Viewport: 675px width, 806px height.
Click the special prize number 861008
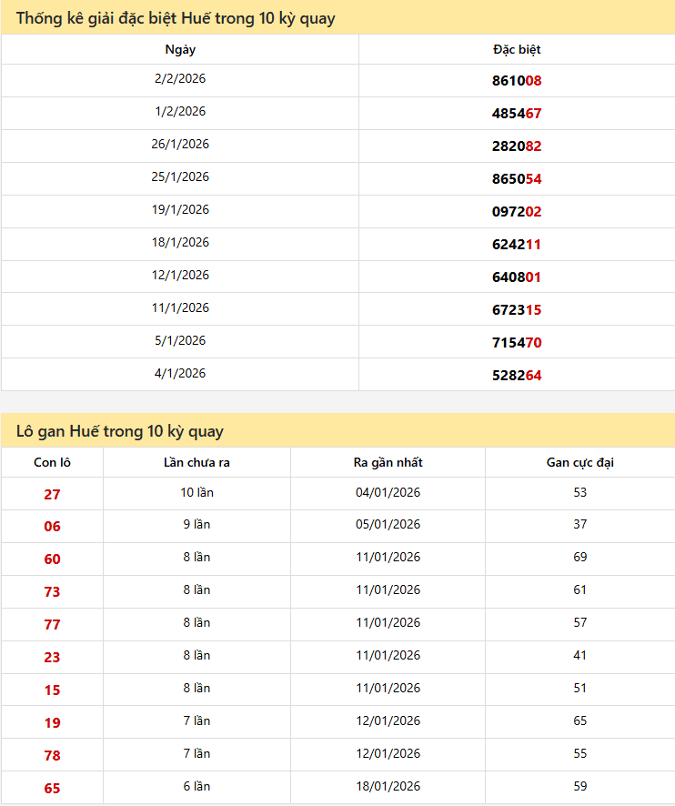tap(517, 81)
